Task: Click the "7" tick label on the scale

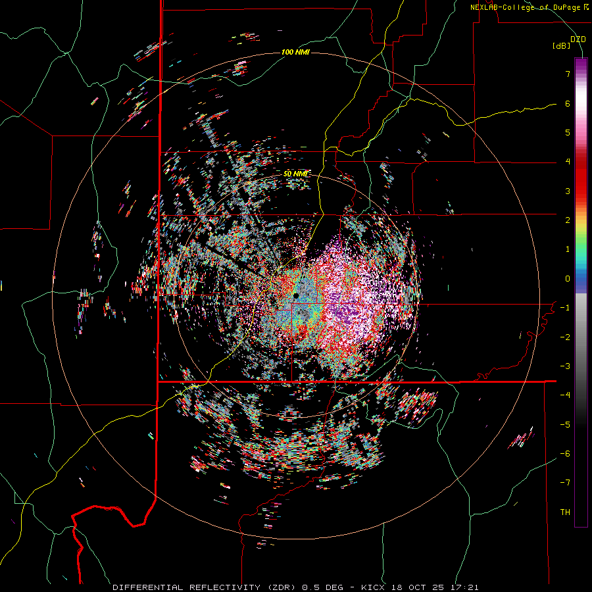Action: pyautogui.click(x=568, y=74)
